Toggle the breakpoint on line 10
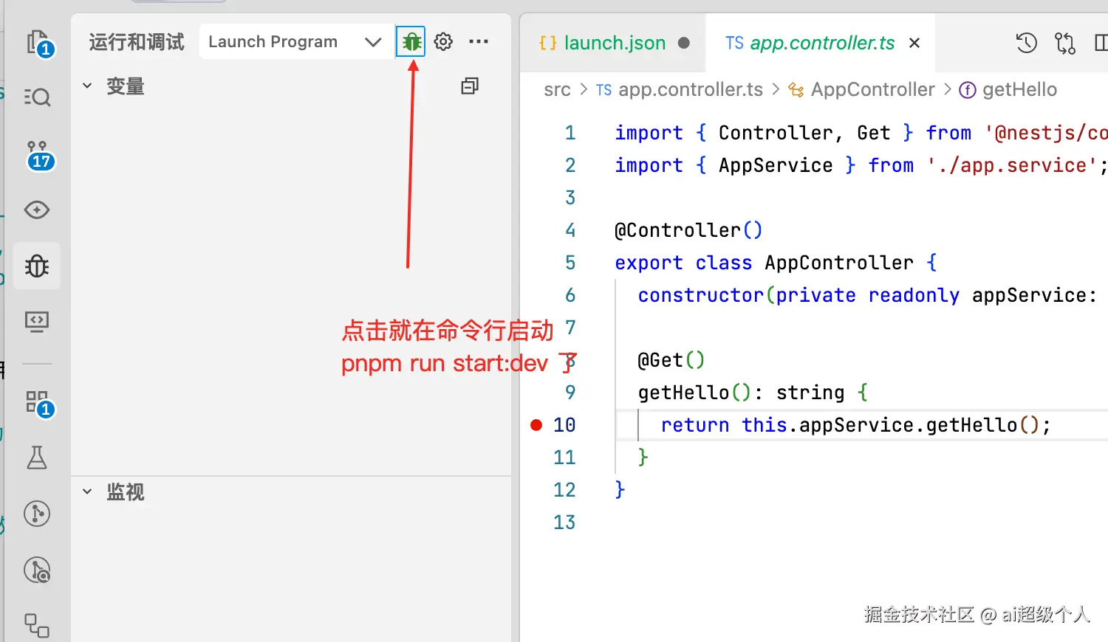This screenshot has height=642, width=1108. 537,425
